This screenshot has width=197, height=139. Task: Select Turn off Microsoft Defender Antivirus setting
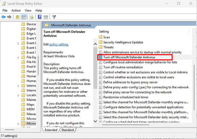pyautogui.click(x=127, y=57)
